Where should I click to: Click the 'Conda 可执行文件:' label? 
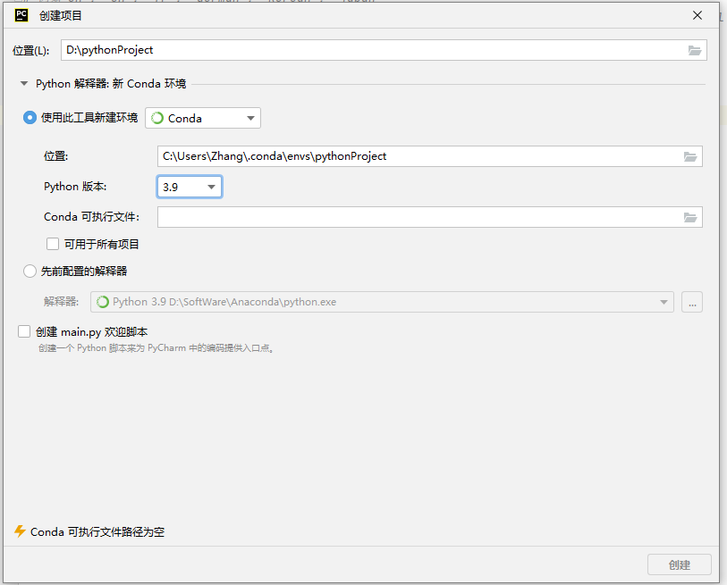(x=91, y=217)
